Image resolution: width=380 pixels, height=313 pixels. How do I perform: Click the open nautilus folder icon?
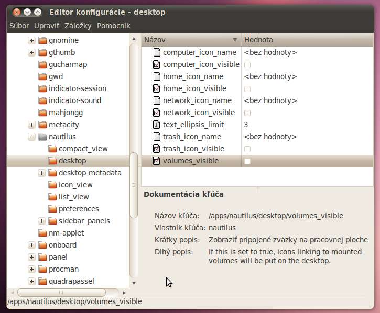pyautogui.click(x=42, y=137)
